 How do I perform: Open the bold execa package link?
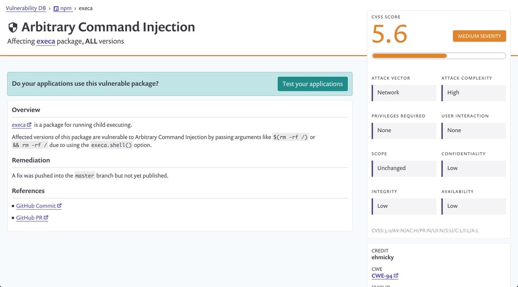point(46,41)
